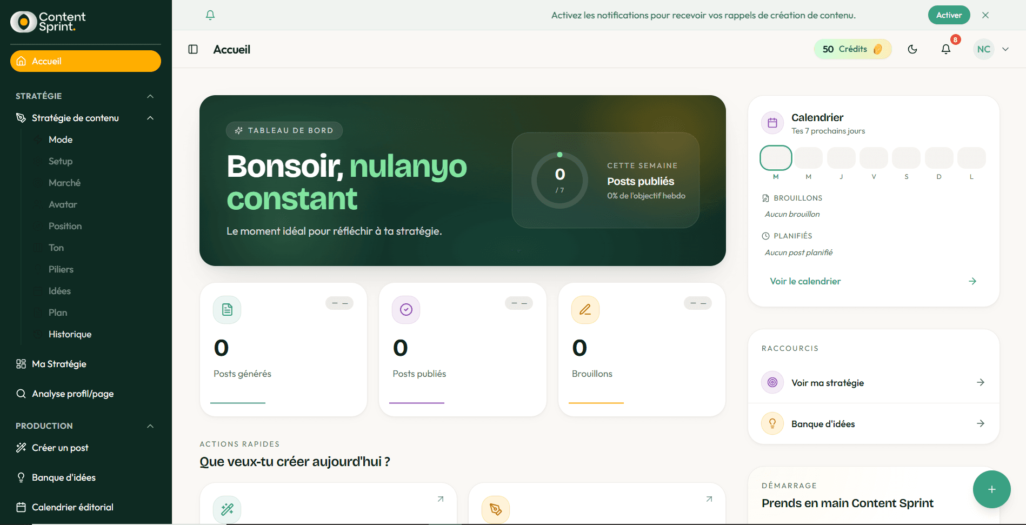Open Marché strategy step

coord(64,183)
